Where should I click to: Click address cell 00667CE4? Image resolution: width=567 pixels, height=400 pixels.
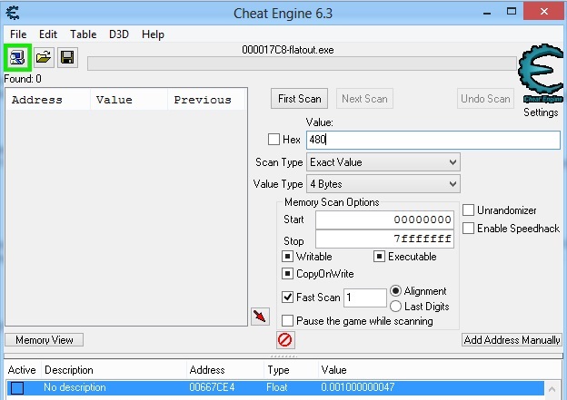point(212,387)
